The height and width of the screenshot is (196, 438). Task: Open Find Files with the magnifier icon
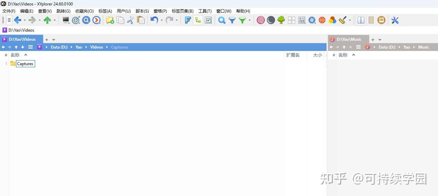(x=222, y=20)
